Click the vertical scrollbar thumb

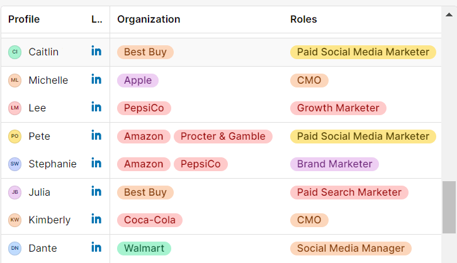pos(449,207)
